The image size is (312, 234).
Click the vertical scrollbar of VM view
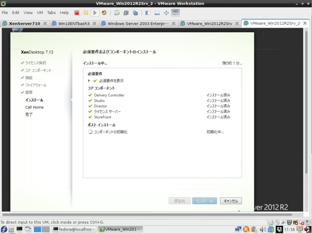[306, 102]
